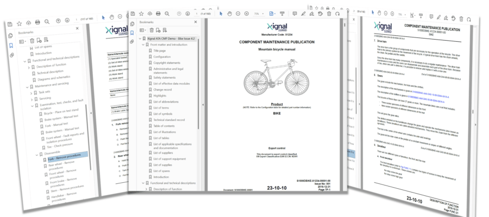Print icon in center window toolbar

click(x=158, y=14)
